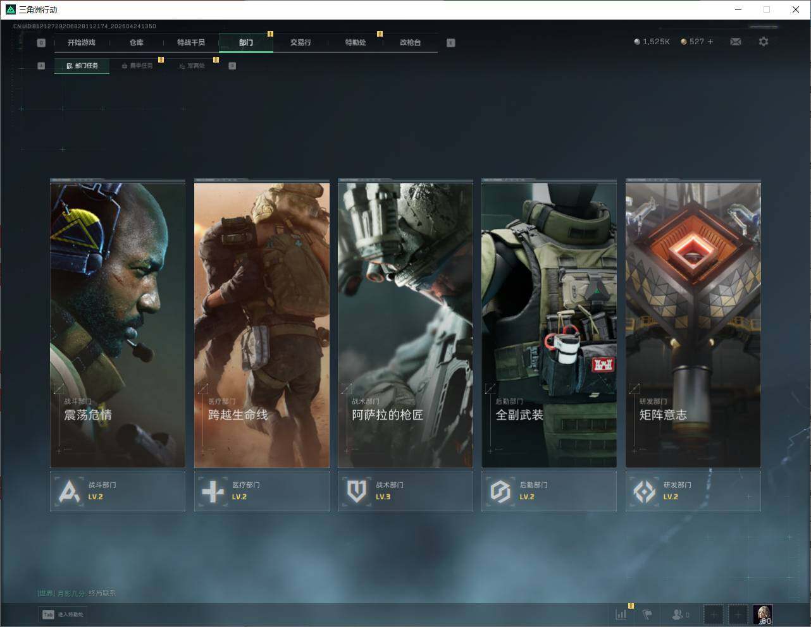811x627 pixels.
Task: Switch to the 特勤处 tab
Action: pos(356,42)
